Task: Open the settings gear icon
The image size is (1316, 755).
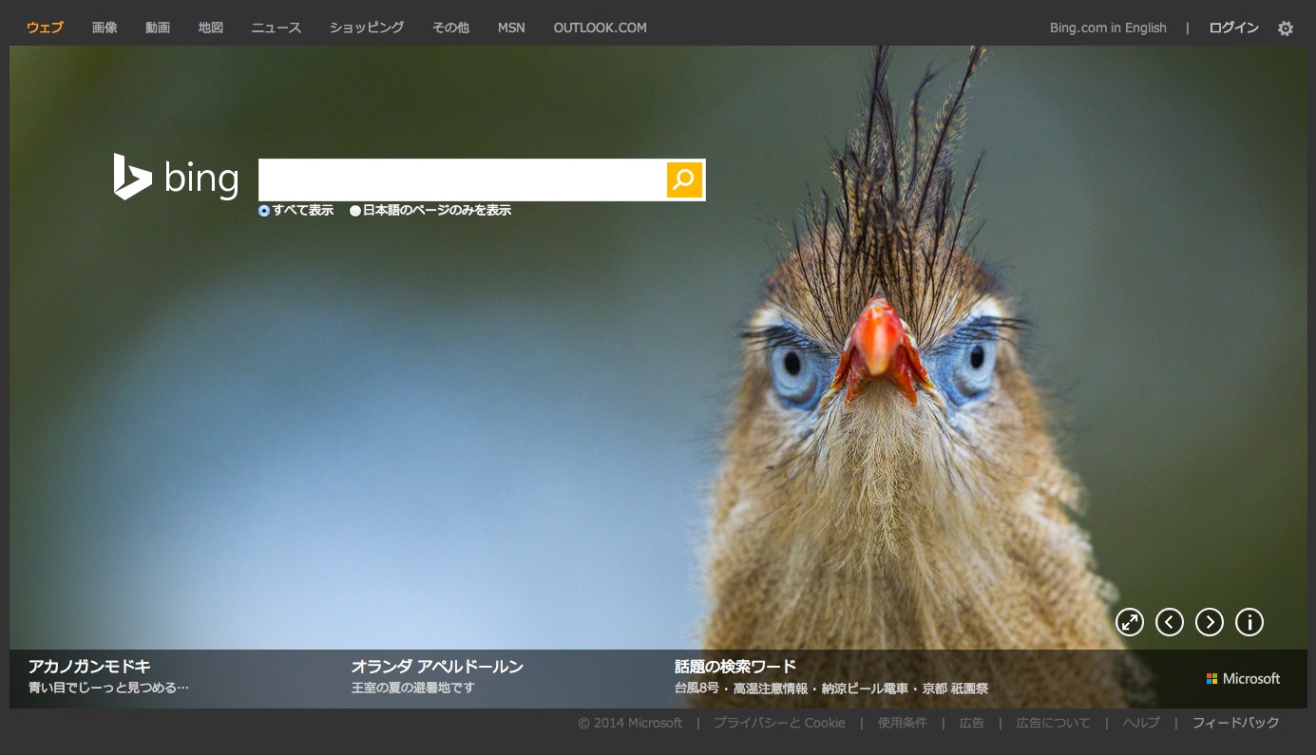Action: click(1285, 28)
